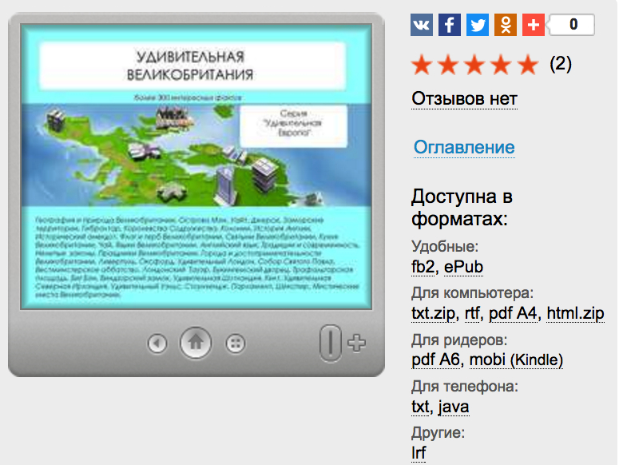Download the lrf format
The image size is (619, 465).
coord(419,453)
